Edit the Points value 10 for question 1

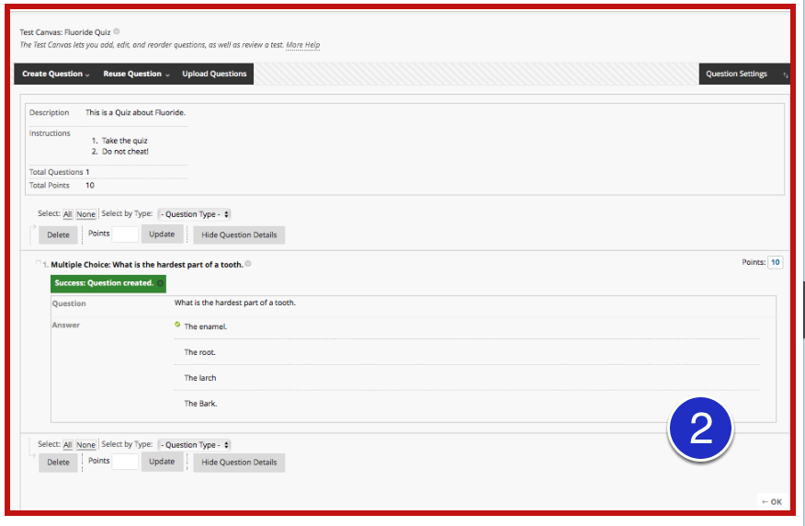pyautogui.click(x=775, y=262)
